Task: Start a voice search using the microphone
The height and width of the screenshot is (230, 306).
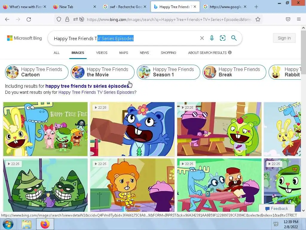Action: 212,38
